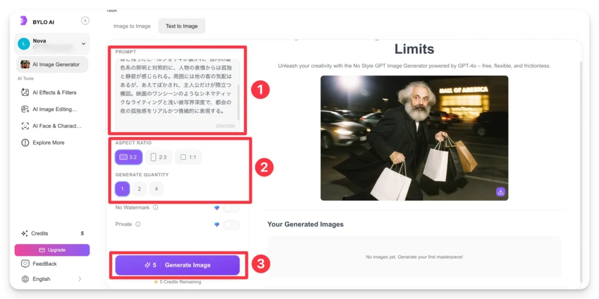Click the AI Image Editing icon
This screenshot has height=299, width=599.
(x=25, y=109)
